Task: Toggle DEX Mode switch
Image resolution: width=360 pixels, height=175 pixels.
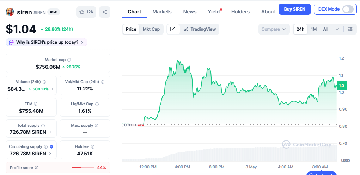Action: point(348,9)
